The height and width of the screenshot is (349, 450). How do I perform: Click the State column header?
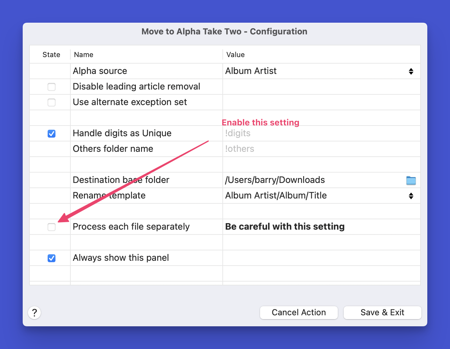point(51,55)
